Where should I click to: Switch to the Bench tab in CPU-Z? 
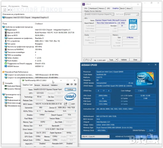(x=123, y=8)
